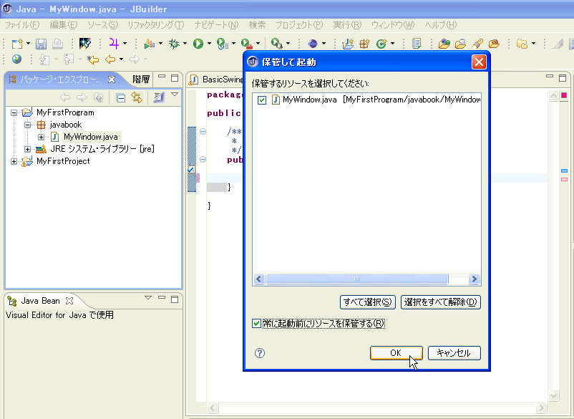
Task: Click the Save disk icon in toolbar
Action: [41, 44]
